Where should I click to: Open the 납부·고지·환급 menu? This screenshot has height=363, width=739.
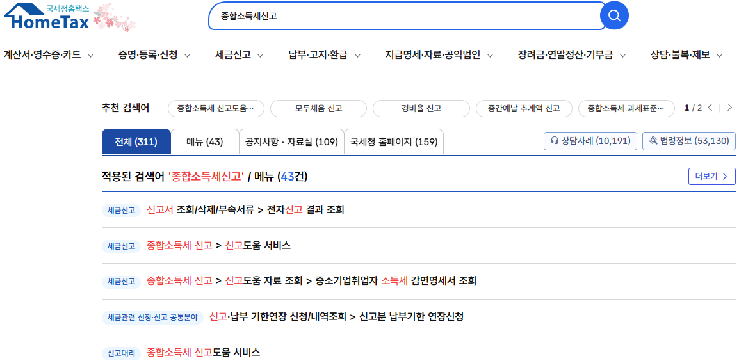click(318, 55)
